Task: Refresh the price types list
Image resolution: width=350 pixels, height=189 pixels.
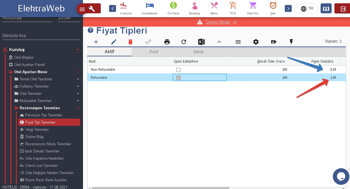Action: [x=184, y=42]
